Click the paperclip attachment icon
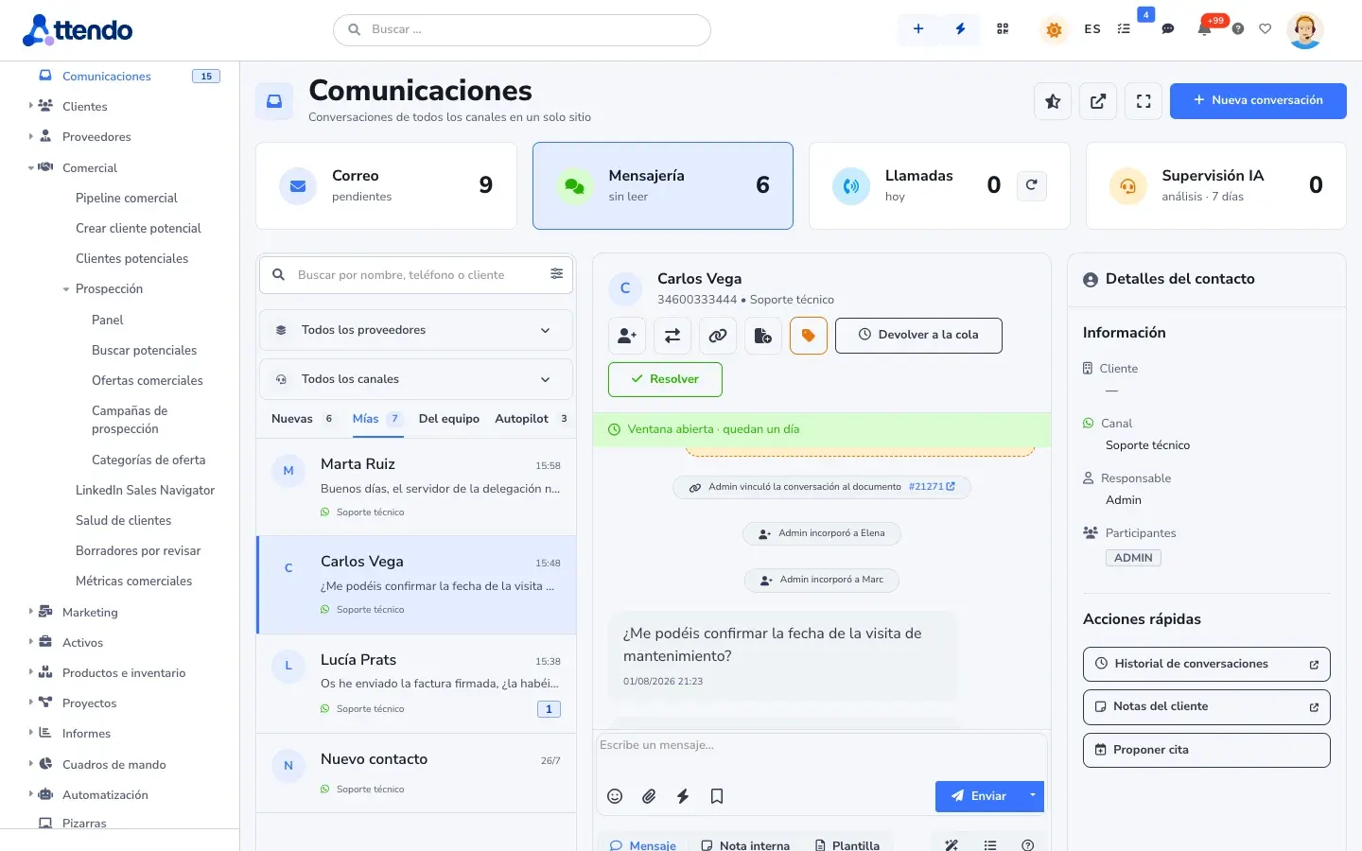The height and width of the screenshot is (851, 1362). tap(649, 796)
